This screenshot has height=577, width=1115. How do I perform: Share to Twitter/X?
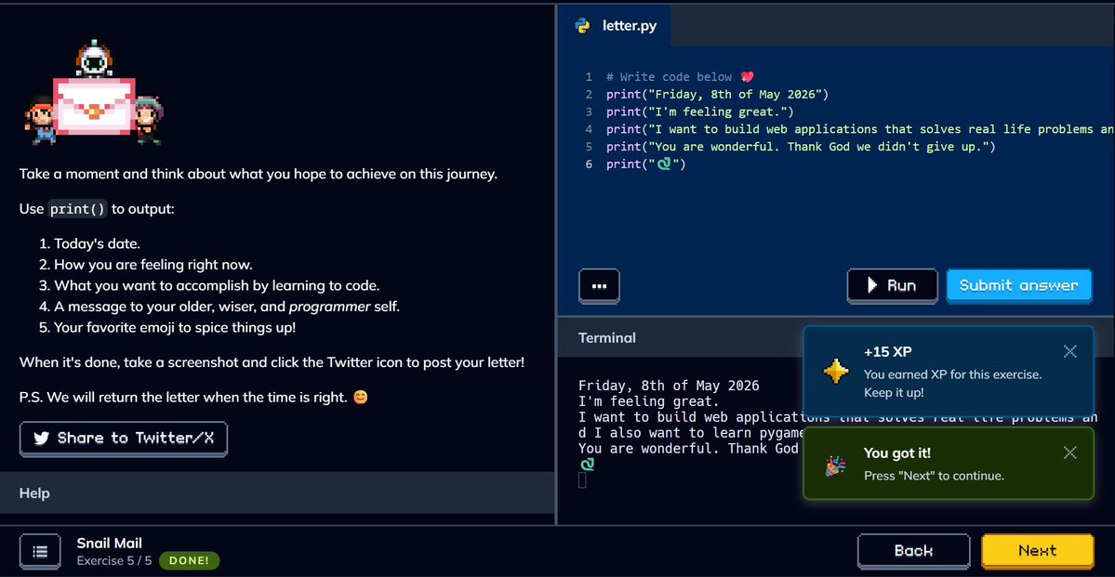click(124, 439)
